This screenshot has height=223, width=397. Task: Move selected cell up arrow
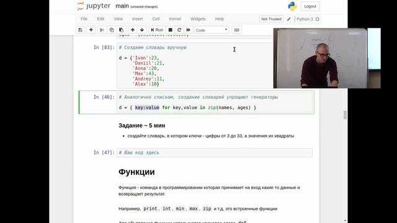132,30
